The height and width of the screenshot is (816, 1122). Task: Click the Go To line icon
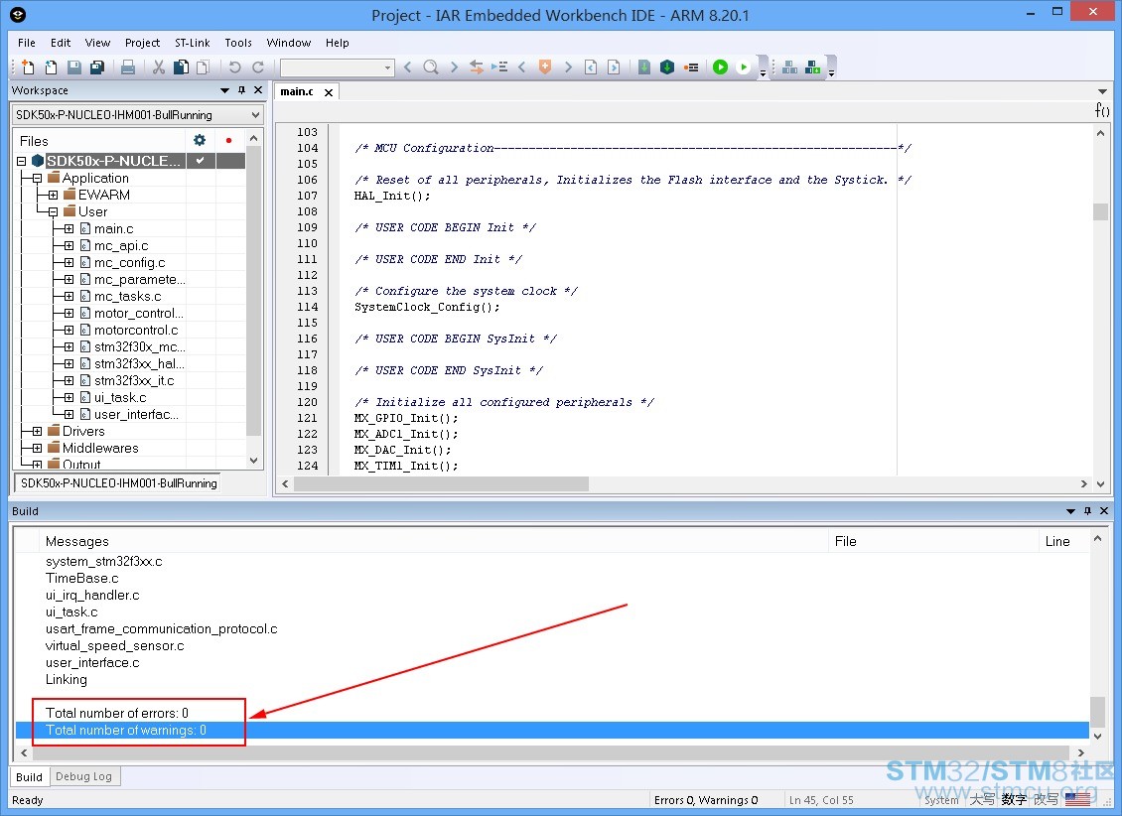tap(499, 68)
